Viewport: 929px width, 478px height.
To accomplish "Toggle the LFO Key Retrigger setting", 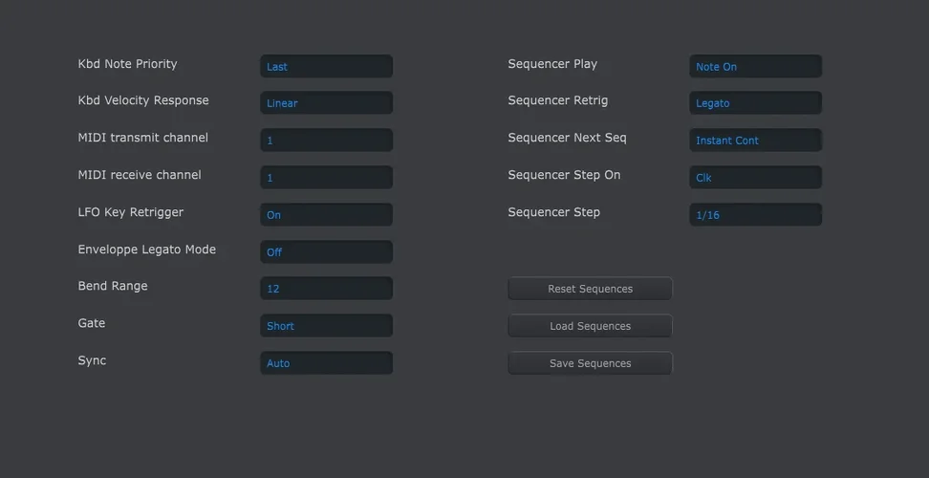I will (x=326, y=215).
